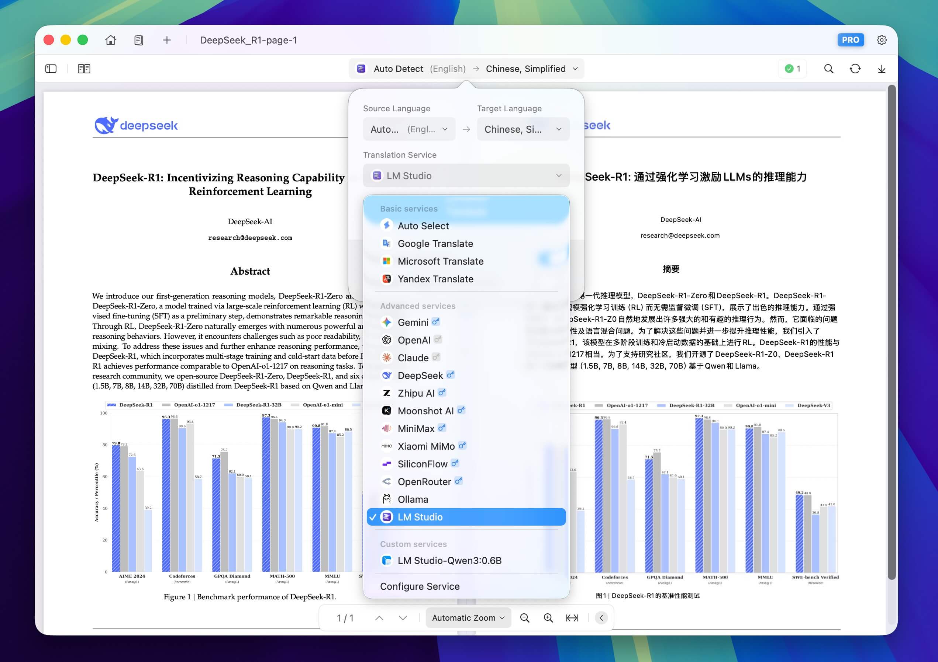Screen dimensions: 938x662
Task: Choose Auto Select service
Action: coord(466,226)
